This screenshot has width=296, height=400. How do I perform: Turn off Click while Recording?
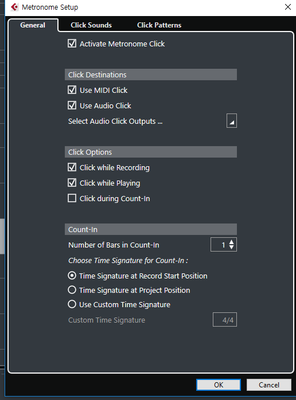[72, 167]
